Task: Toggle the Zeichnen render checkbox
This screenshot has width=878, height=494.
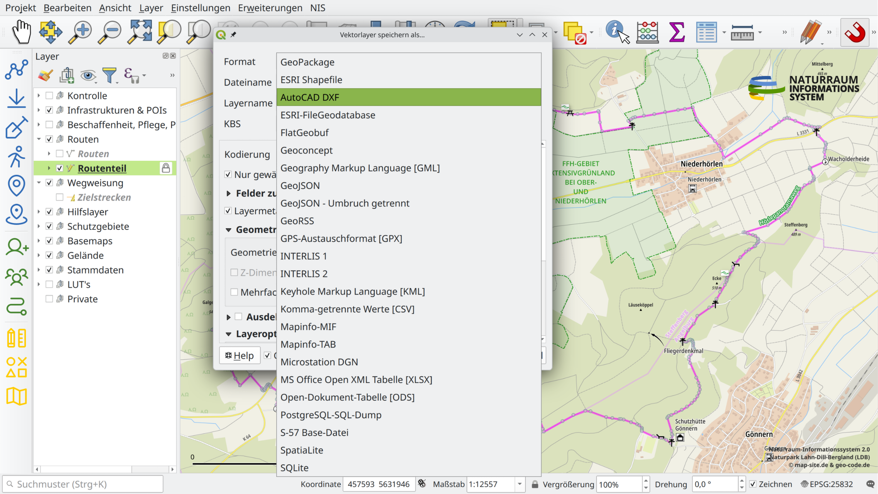Action: pyautogui.click(x=753, y=484)
